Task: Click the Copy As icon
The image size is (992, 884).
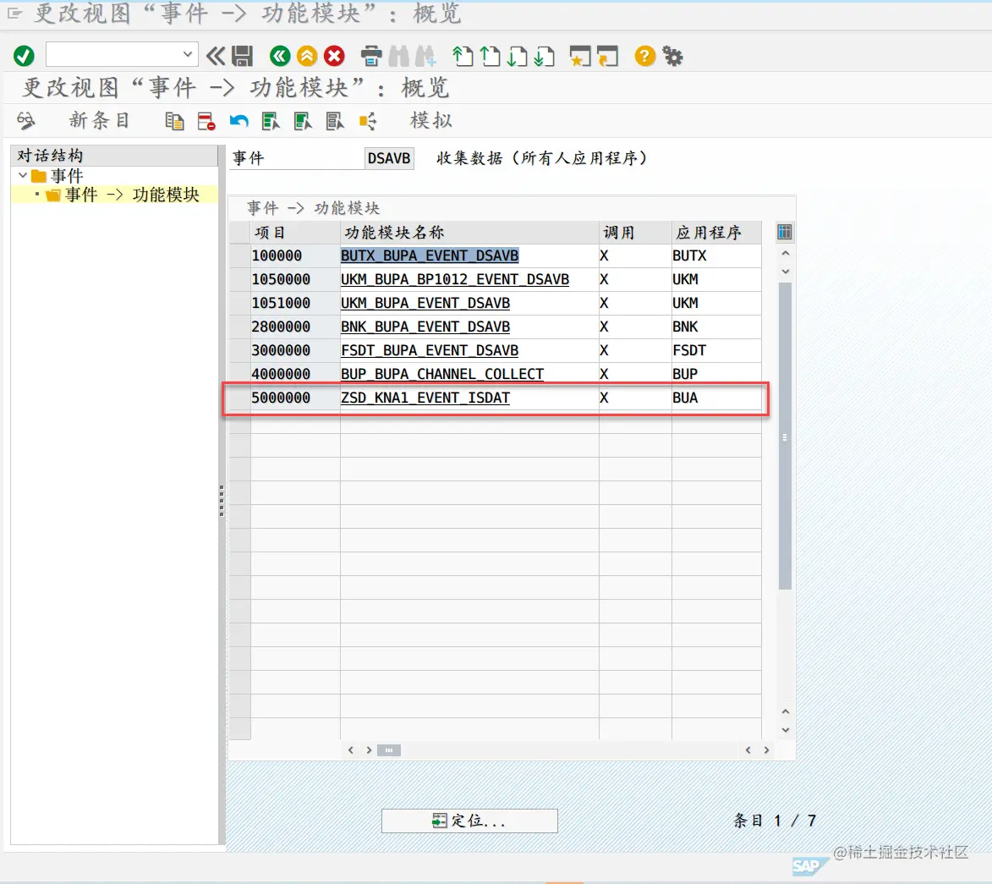Action: coord(174,121)
